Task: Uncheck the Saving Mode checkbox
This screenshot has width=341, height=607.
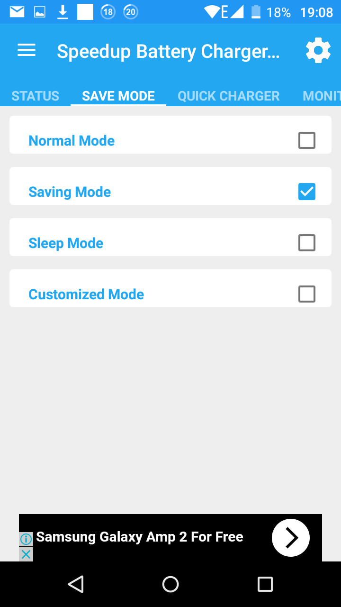Action: 306,192
